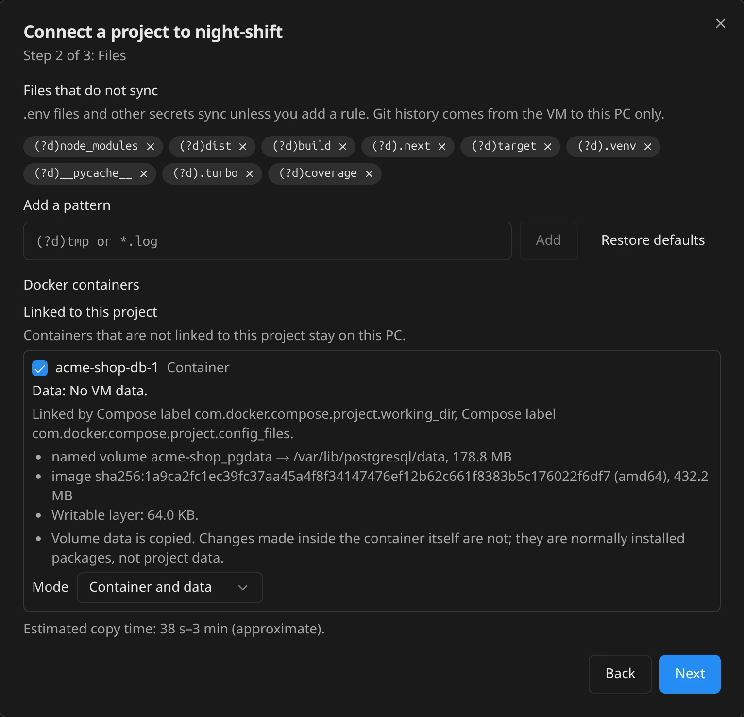This screenshot has height=717, width=744.
Task: Click the Estimated copy time text
Action: 174,629
